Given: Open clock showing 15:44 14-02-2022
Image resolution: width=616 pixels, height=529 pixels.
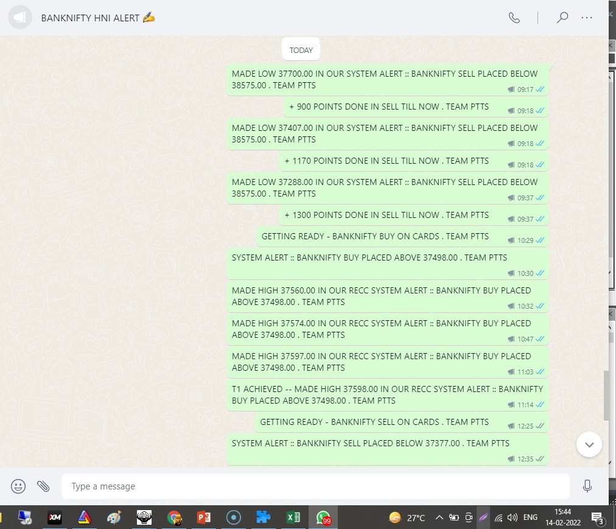Looking at the screenshot, I should (563, 517).
